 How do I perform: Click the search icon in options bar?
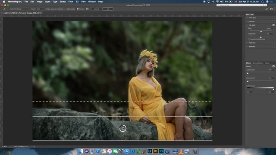pyautogui.click(x=267, y=9)
